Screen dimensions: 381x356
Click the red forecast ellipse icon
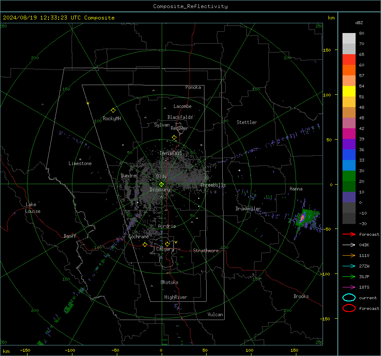pos(349,308)
